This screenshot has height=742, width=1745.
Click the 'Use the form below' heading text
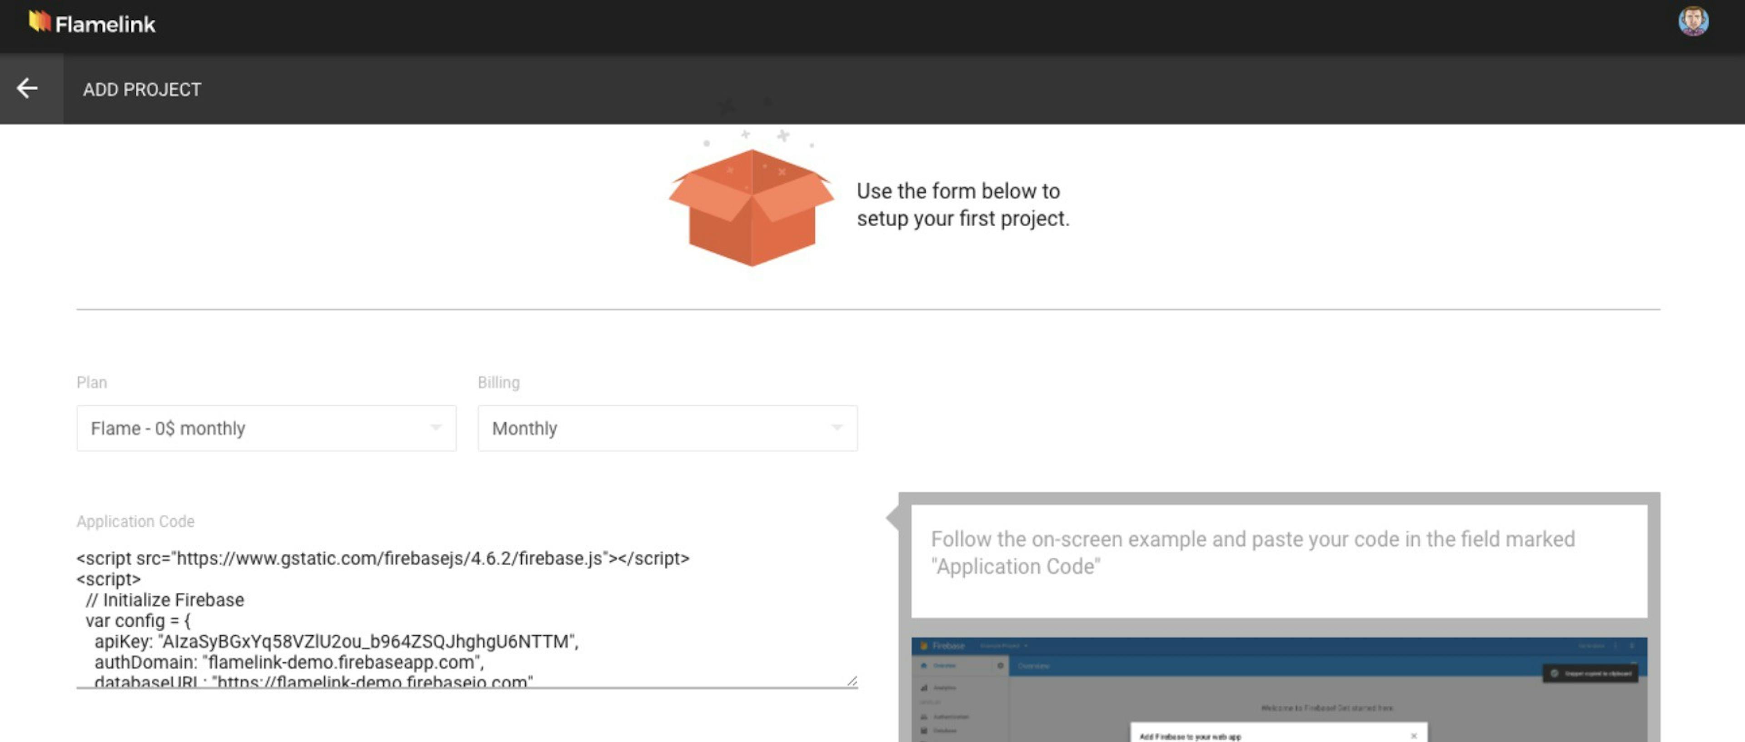(x=962, y=204)
